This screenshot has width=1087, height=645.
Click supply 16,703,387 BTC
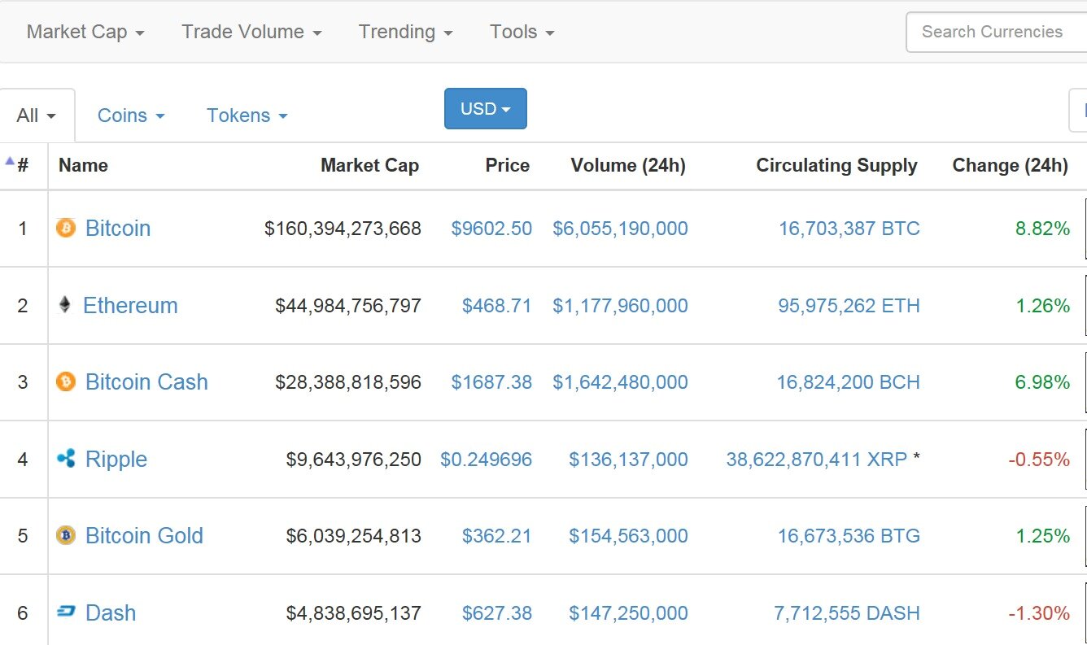849,229
